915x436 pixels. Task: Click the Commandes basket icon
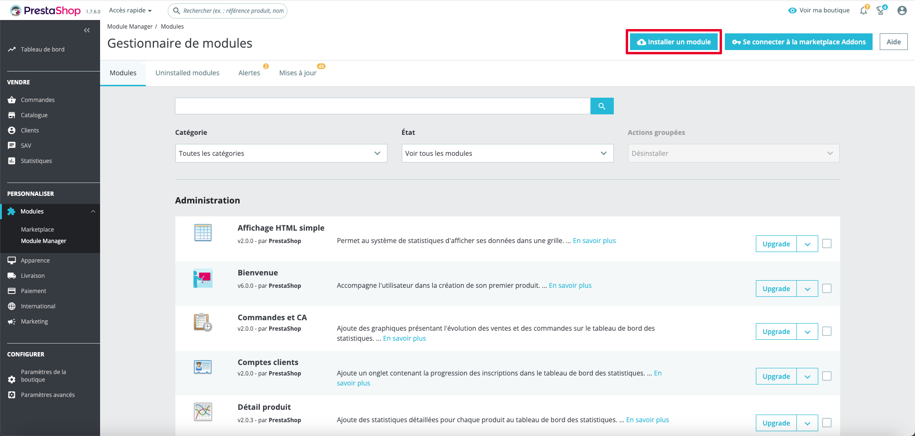(x=12, y=100)
